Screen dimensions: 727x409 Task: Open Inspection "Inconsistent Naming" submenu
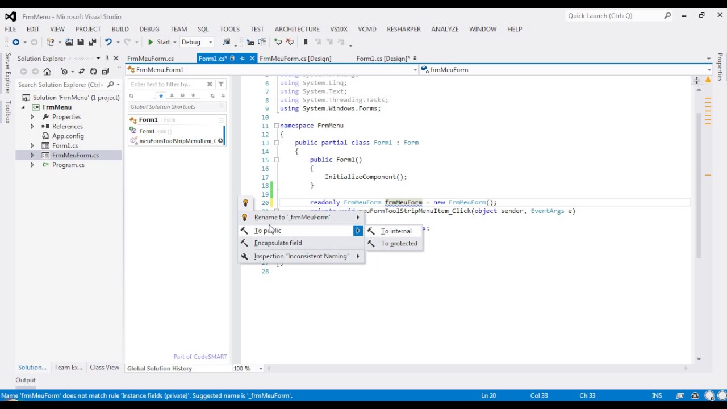pyautogui.click(x=302, y=256)
